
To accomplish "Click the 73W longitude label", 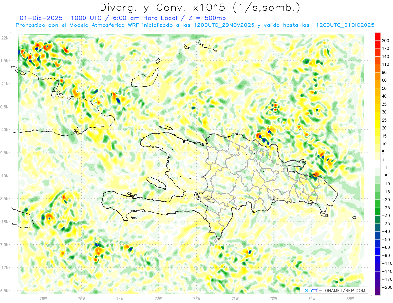I will pyautogui.click(x=158, y=298).
